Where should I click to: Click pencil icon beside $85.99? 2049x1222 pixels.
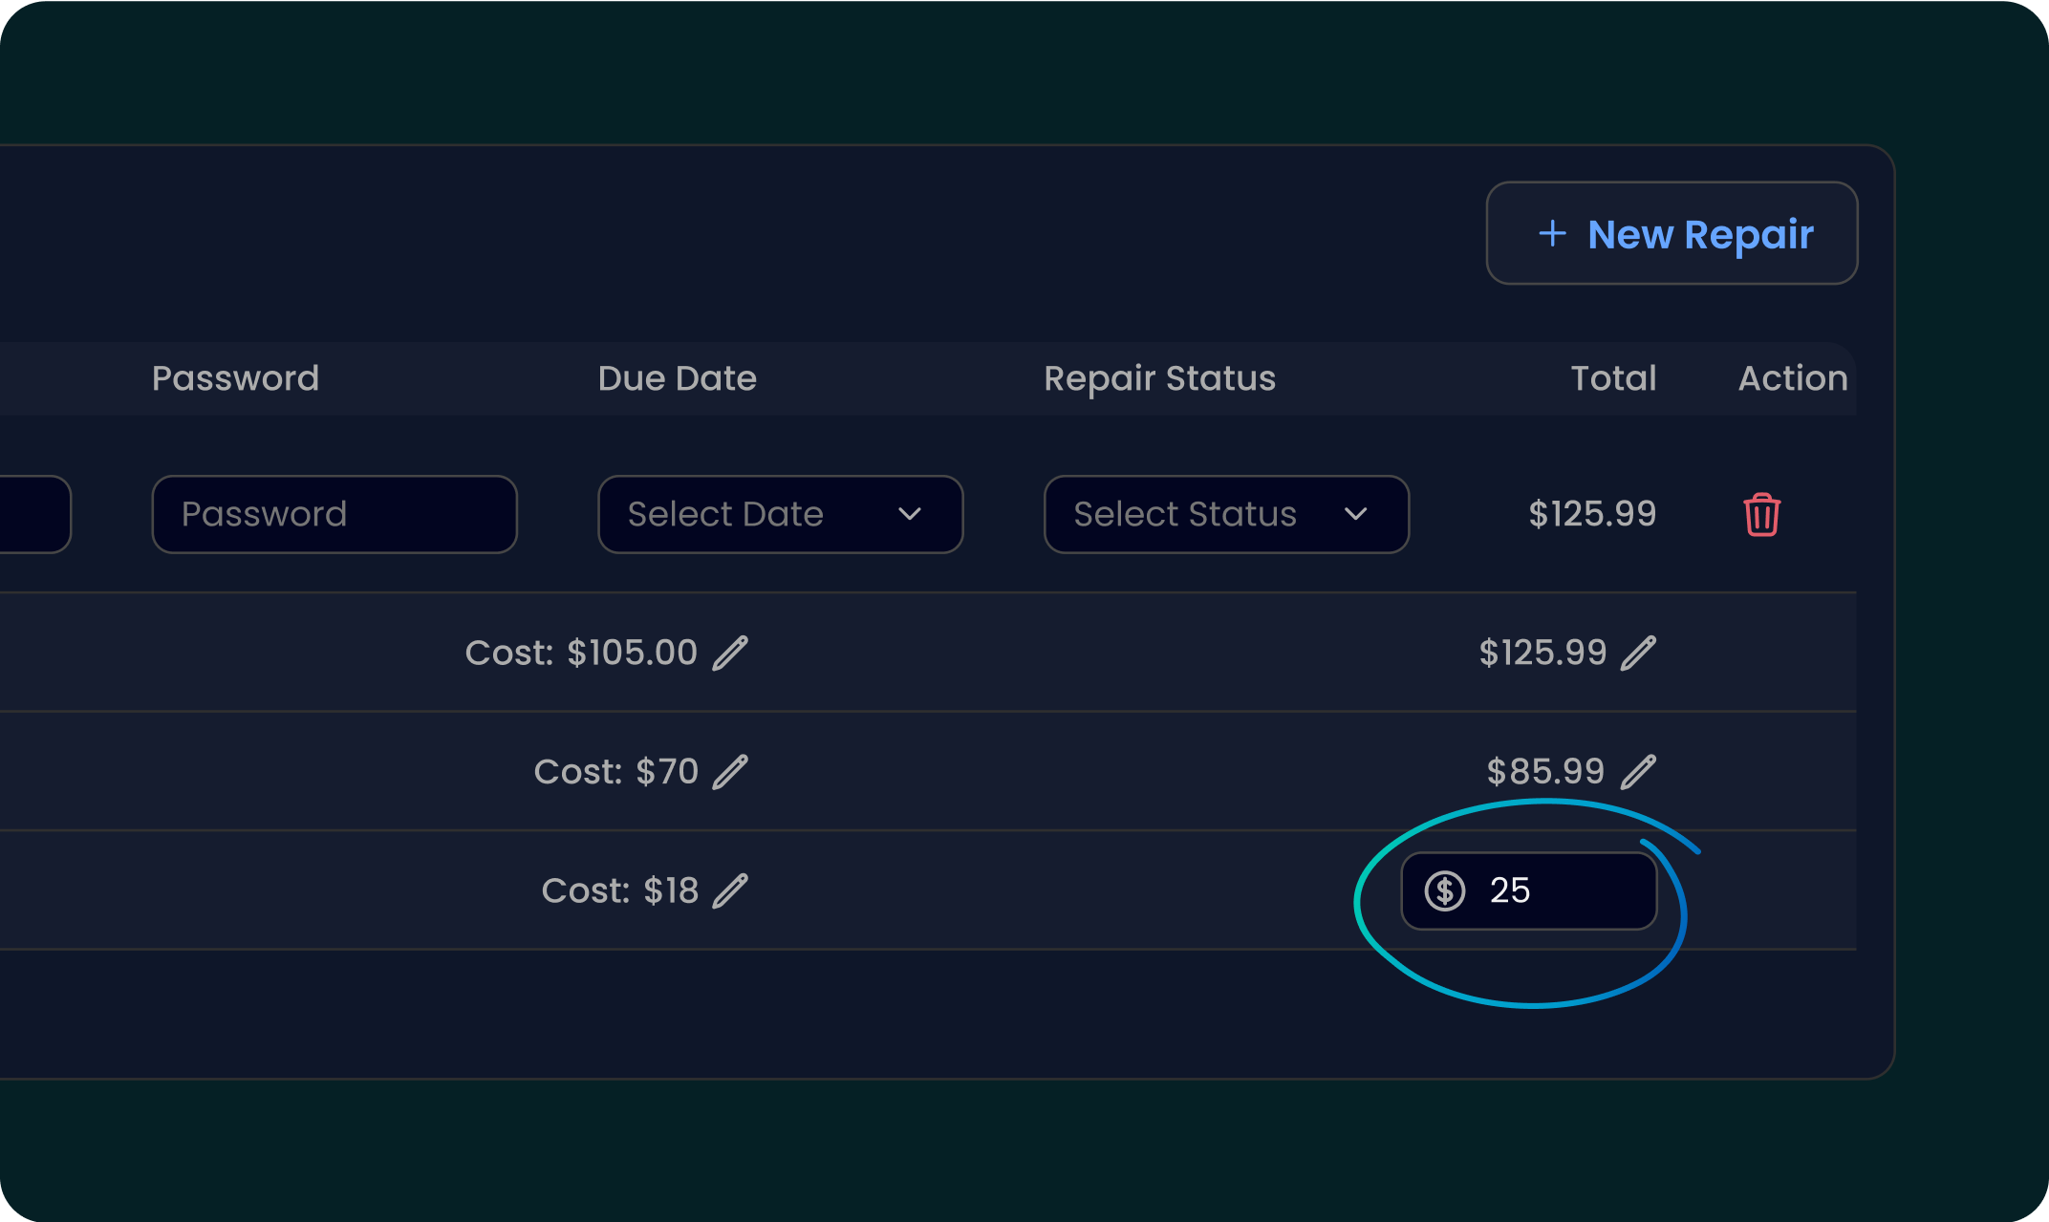[x=1638, y=772]
